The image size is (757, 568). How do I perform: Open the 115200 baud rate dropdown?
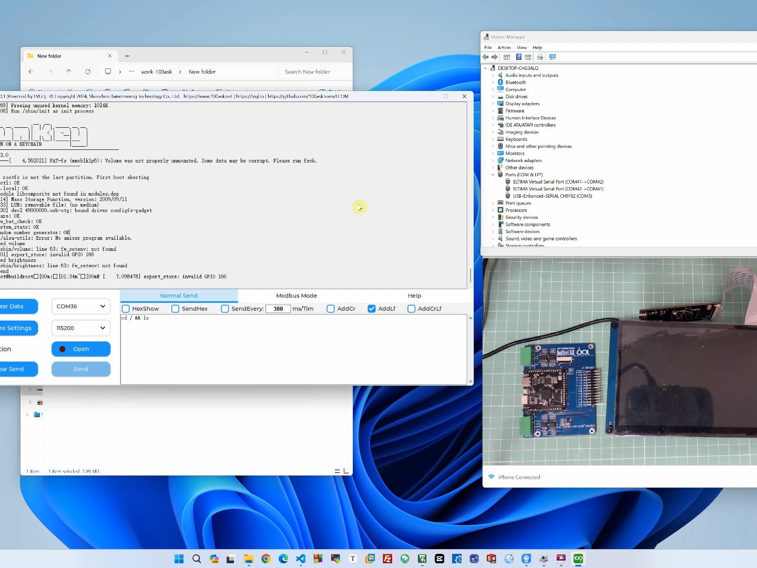pyautogui.click(x=80, y=328)
